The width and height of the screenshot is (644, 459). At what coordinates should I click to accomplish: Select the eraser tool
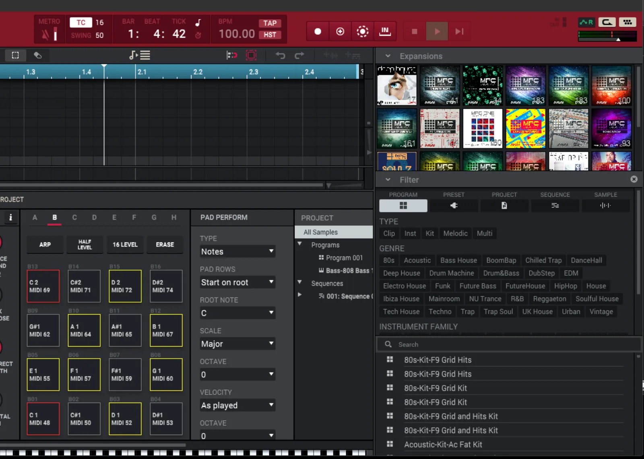click(x=37, y=55)
